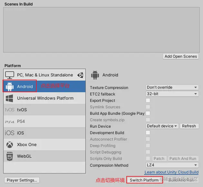This screenshot has height=187, width=203.
Task: Select the tvOS platform
Action: [44, 110]
